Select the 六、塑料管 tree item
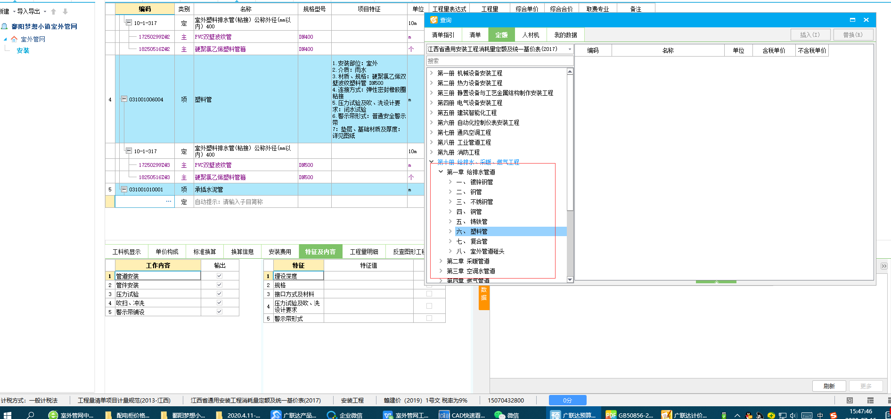This screenshot has height=419, width=891. pyautogui.click(x=472, y=231)
